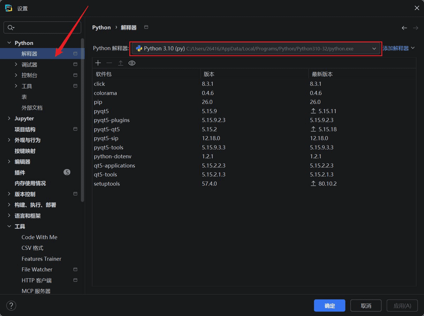Click project icon on HTTP 客户端 row
Image resolution: width=424 pixels, height=316 pixels.
click(x=75, y=280)
